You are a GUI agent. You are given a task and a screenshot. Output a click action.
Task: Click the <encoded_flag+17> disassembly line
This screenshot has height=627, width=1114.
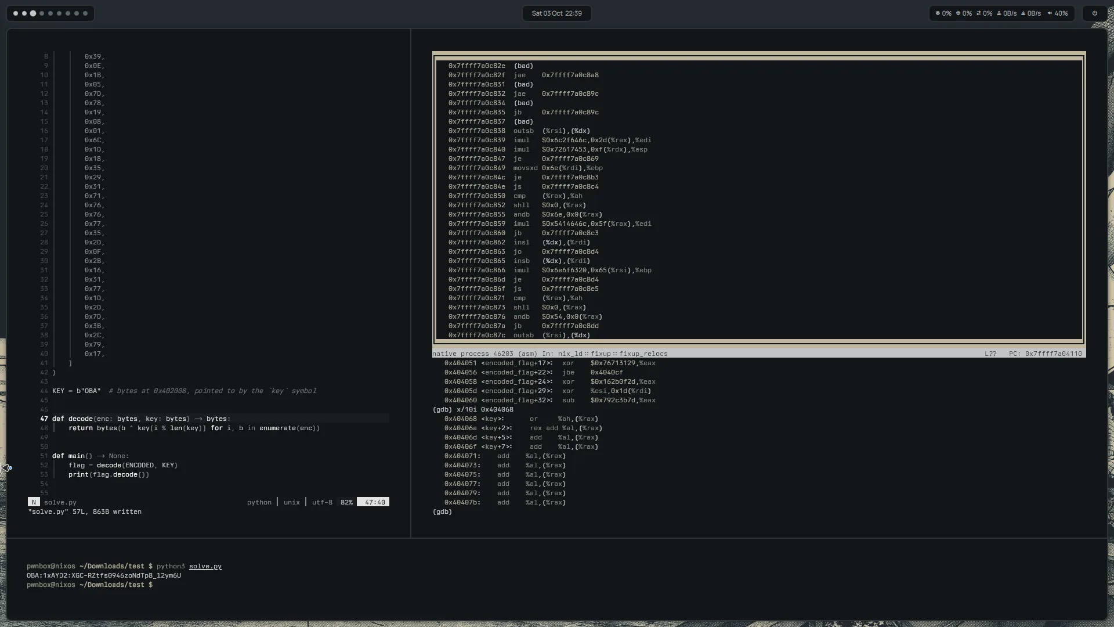coord(550,363)
